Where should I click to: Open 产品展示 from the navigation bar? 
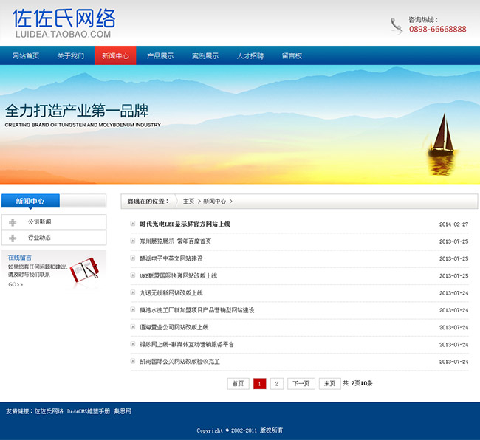(x=160, y=55)
